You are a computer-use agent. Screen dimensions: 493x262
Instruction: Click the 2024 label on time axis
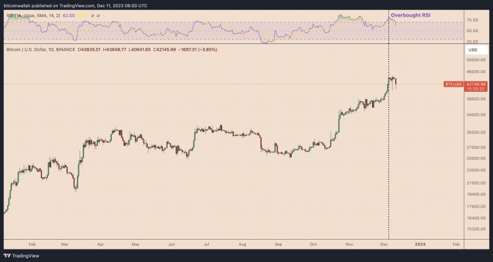click(x=420, y=244)
